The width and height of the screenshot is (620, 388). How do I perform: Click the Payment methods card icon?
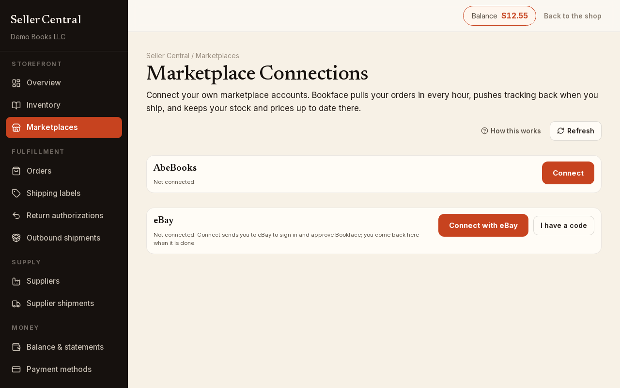(16, 370)
